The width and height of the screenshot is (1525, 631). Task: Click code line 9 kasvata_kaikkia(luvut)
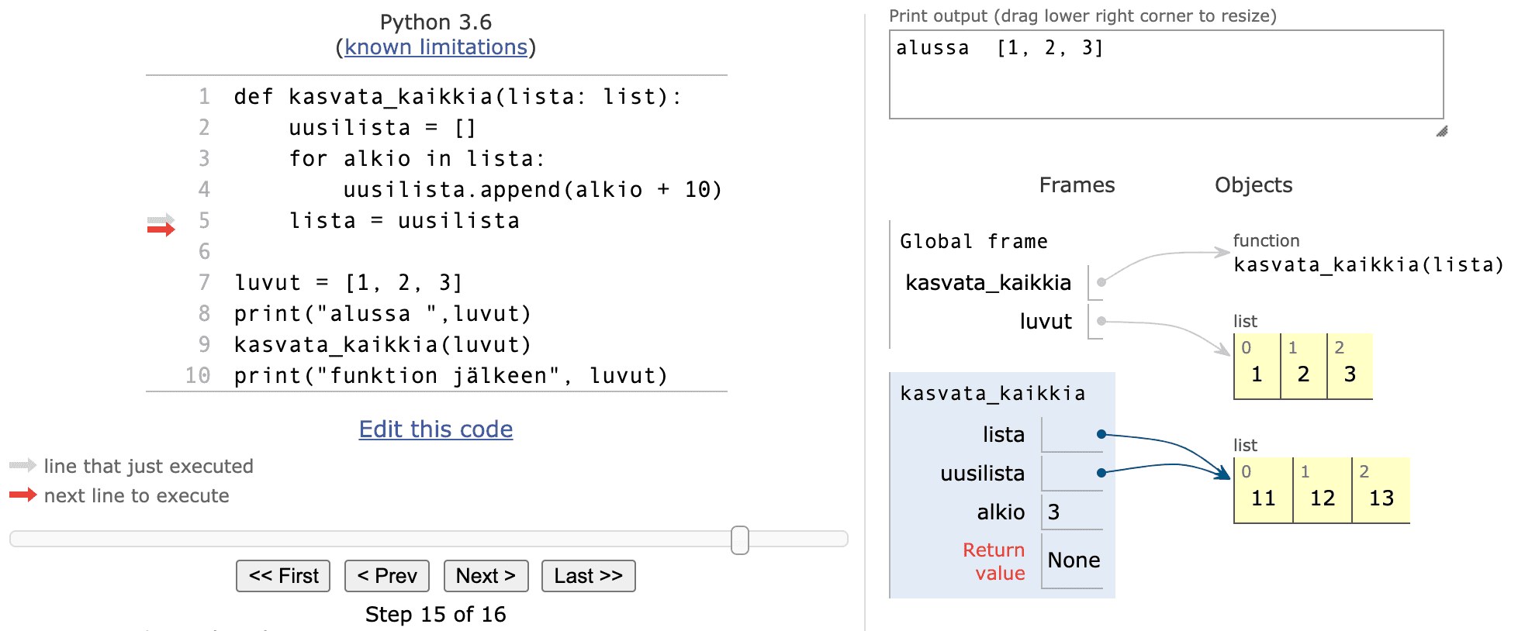point(382,345)
